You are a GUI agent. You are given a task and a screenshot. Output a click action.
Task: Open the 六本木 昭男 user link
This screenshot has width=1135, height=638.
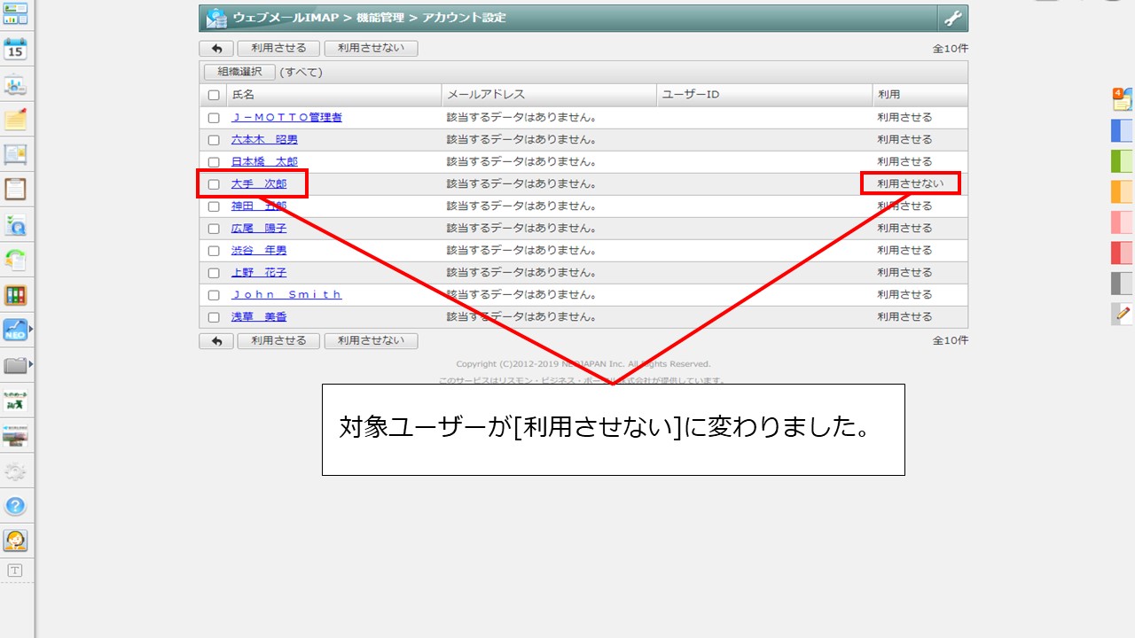[264, 140]
